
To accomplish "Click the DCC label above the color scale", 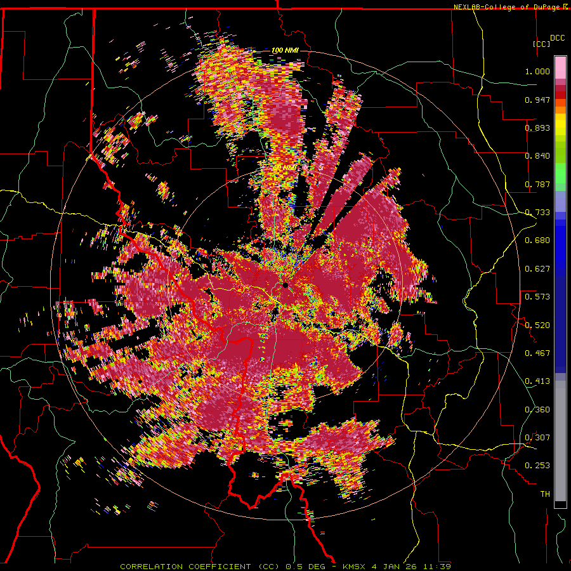I will click(x=557, y=38).
